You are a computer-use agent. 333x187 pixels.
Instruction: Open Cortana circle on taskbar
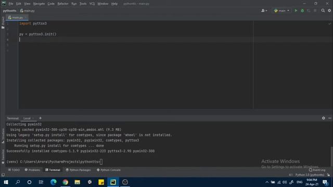pos(29,182)
